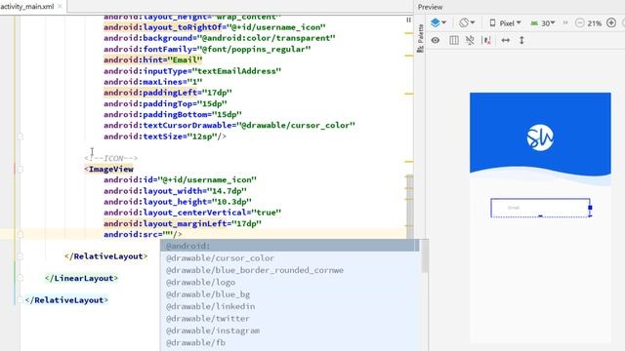Click the expand horizontally arrow icon

point(506,40)
